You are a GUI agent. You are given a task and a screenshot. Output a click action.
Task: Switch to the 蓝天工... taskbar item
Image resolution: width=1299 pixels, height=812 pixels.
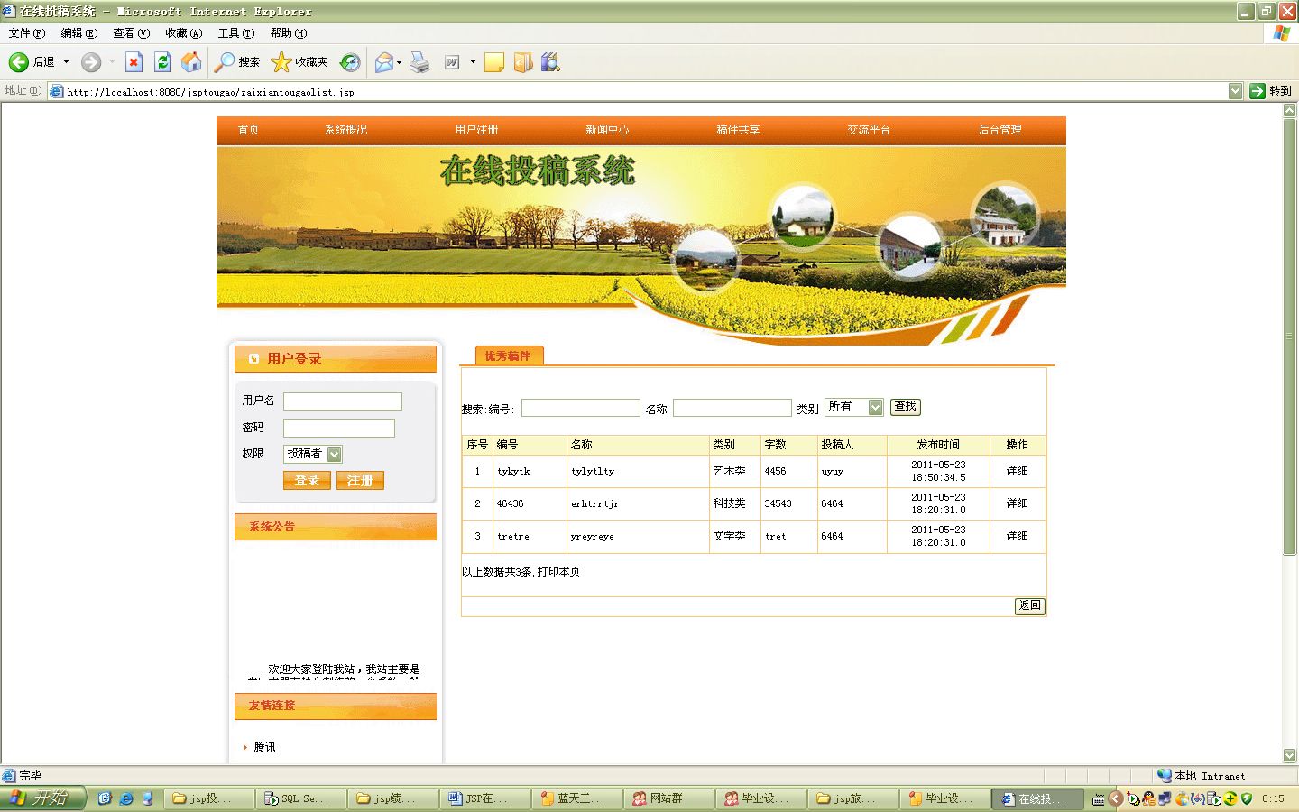coord(576,798)
